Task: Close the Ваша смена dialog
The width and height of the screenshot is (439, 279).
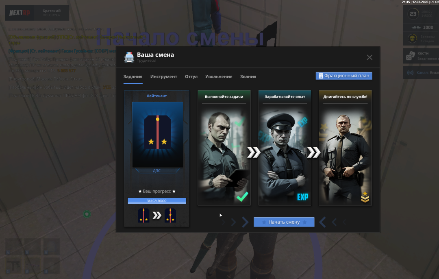Action: click(x=369, y=57)
